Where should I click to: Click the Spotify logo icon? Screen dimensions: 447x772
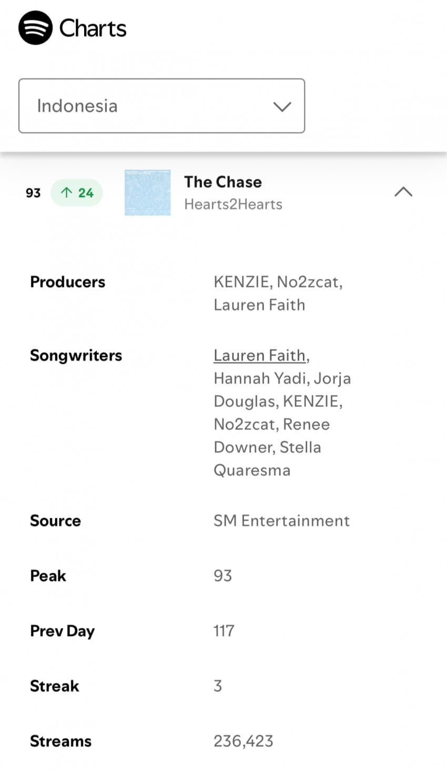[35, 28]
